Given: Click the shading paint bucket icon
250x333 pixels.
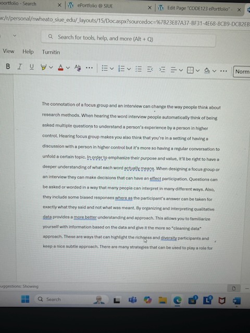Looking at the screenshot, I should [x=207, y=71].
